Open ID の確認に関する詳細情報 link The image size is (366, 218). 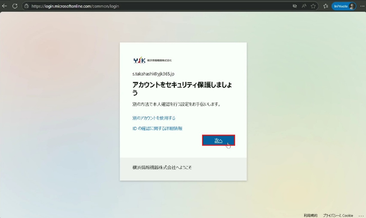pyautogui.click(x=157, y=128)
